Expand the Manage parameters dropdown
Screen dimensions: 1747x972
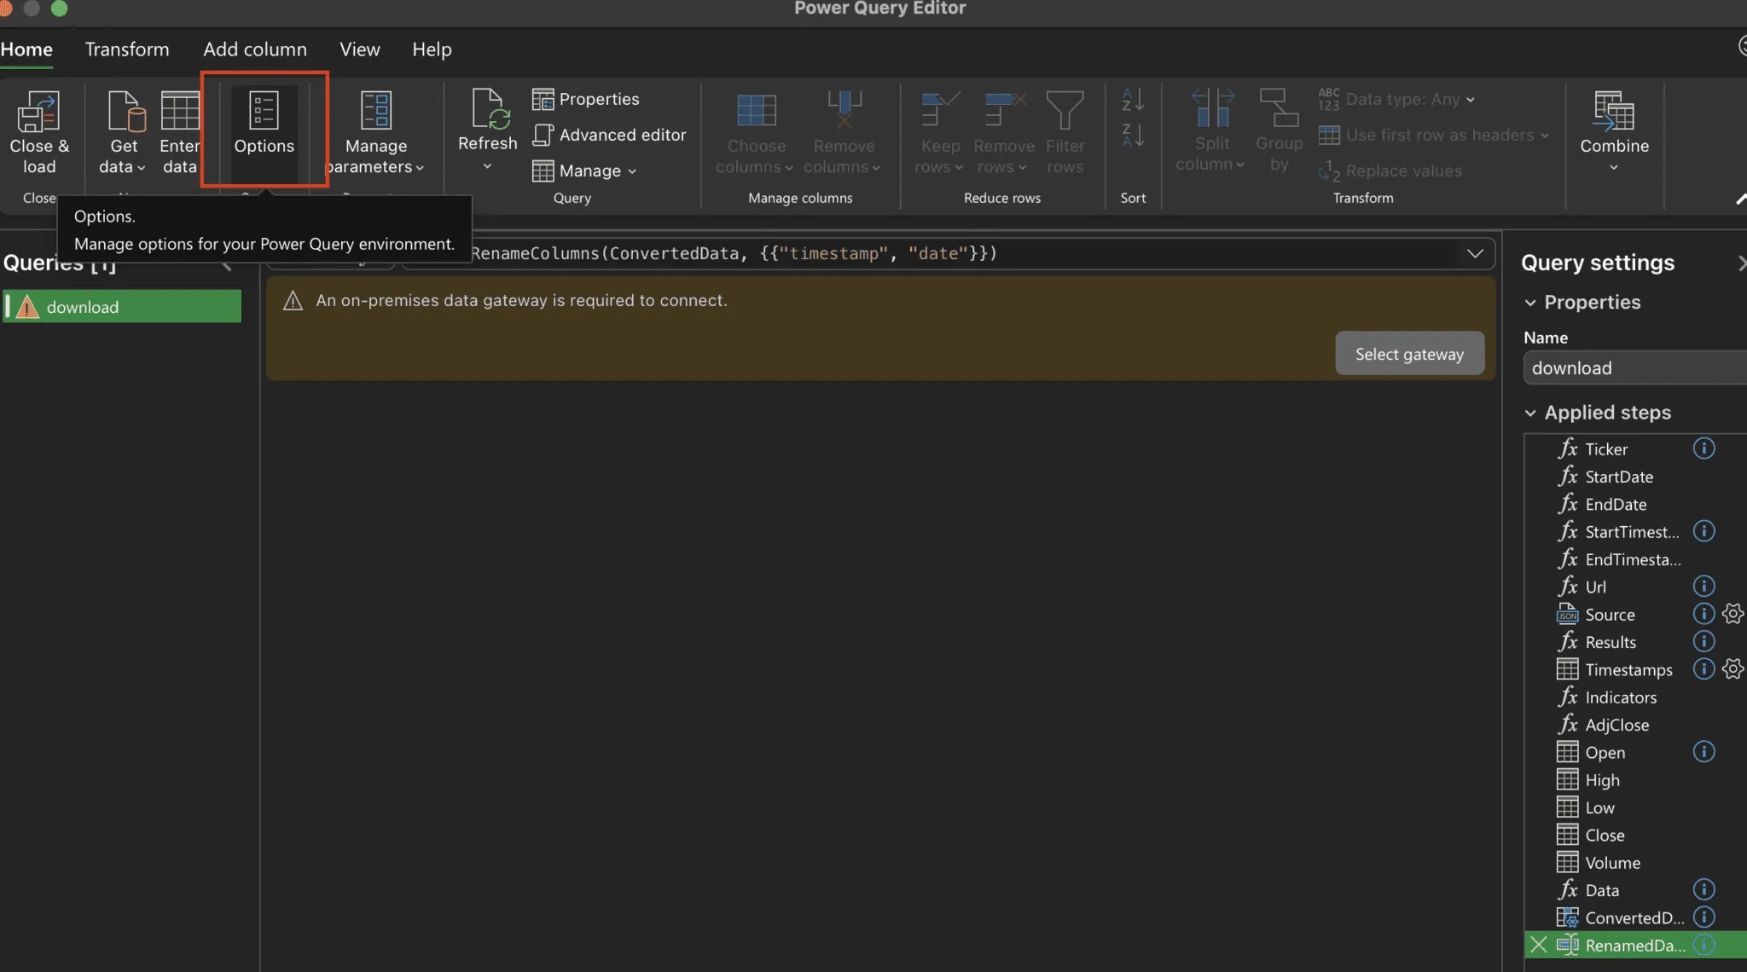(420, 168)
